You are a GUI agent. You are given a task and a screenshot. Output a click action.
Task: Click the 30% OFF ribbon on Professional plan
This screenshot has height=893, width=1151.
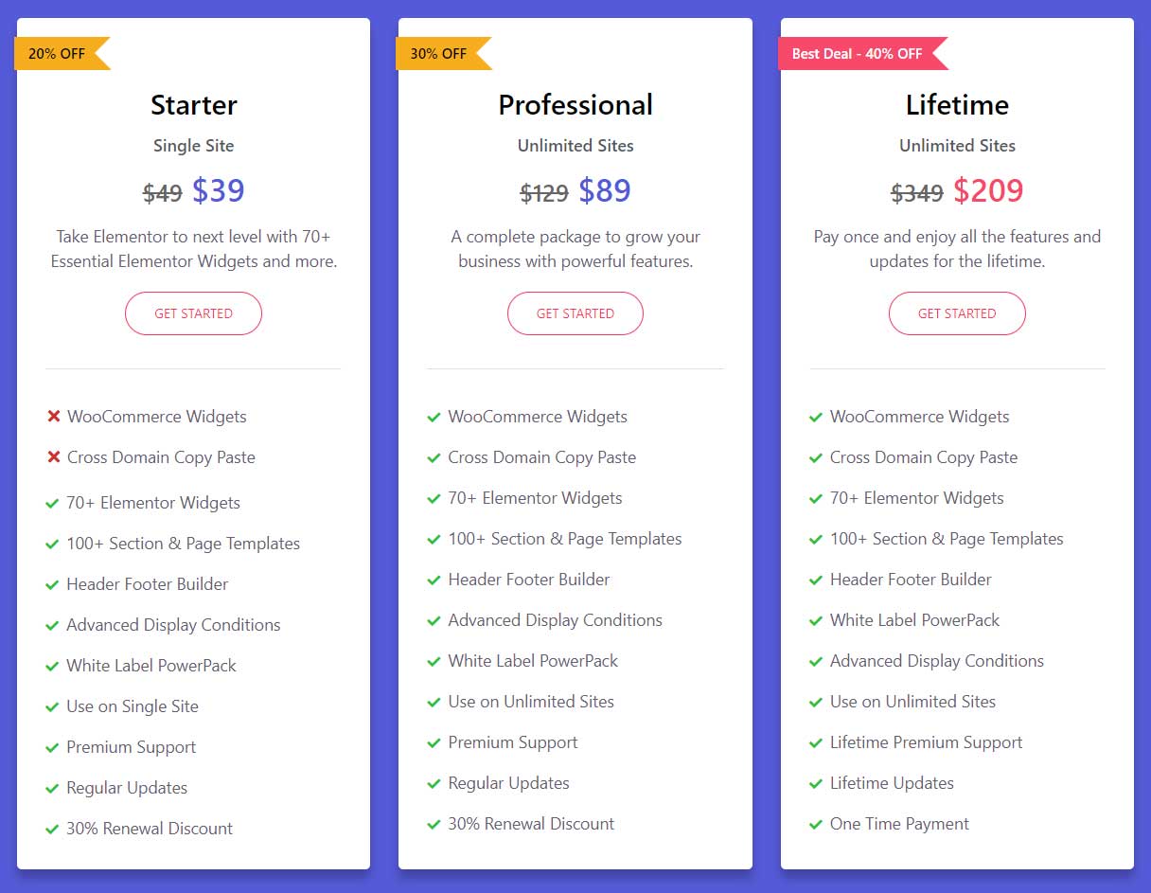pyautogui.click(x=438, y=54)
